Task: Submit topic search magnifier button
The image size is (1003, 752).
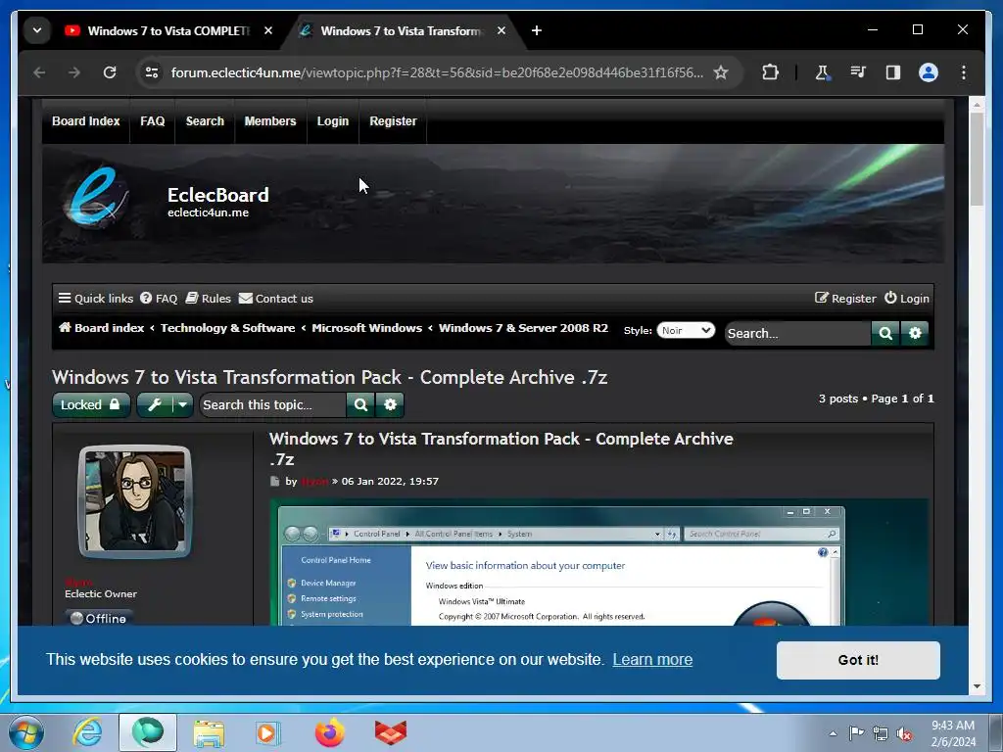Action: tap(360, 404)
